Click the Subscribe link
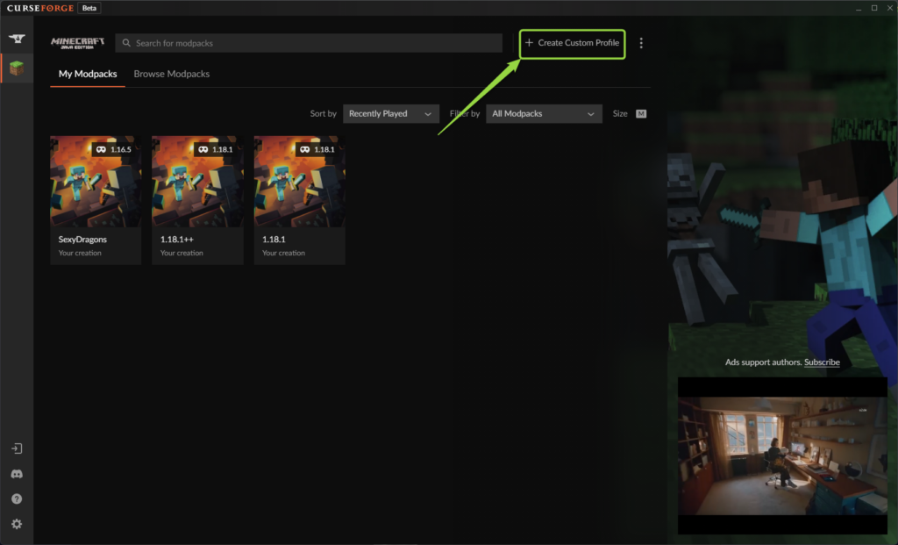 tap(822, 362)
